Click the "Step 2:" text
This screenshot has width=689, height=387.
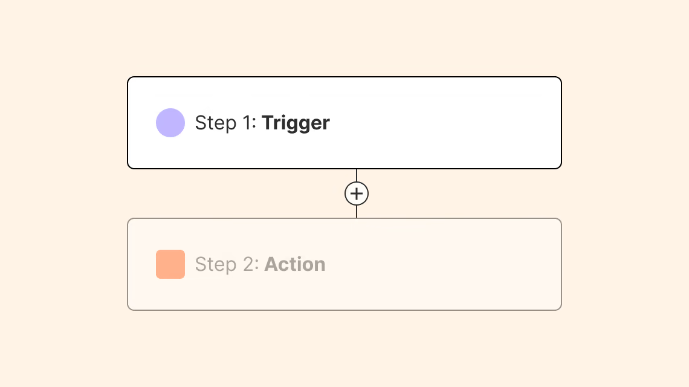(x=227, y=264)
